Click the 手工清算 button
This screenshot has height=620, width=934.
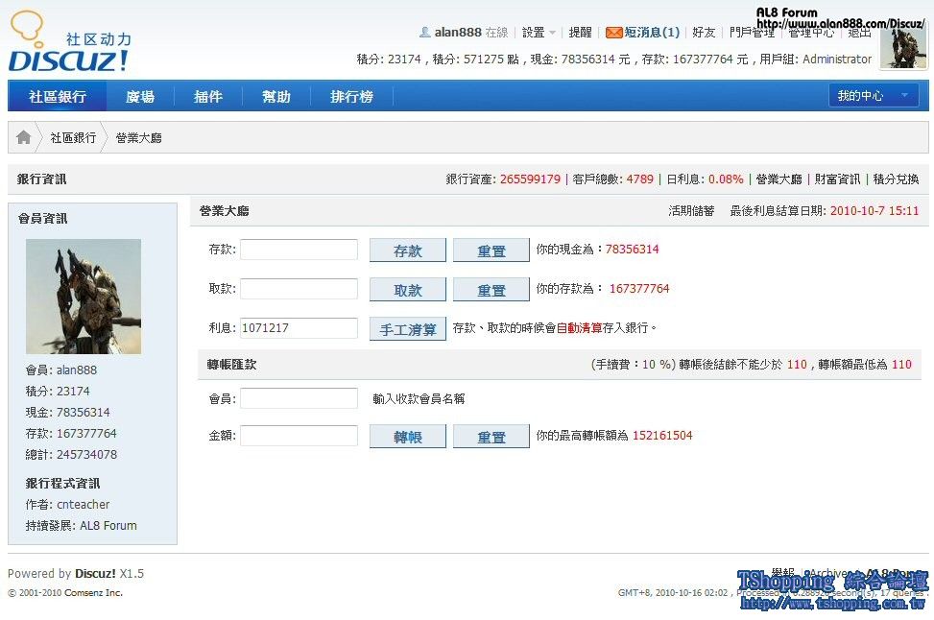tap(408, 329)
